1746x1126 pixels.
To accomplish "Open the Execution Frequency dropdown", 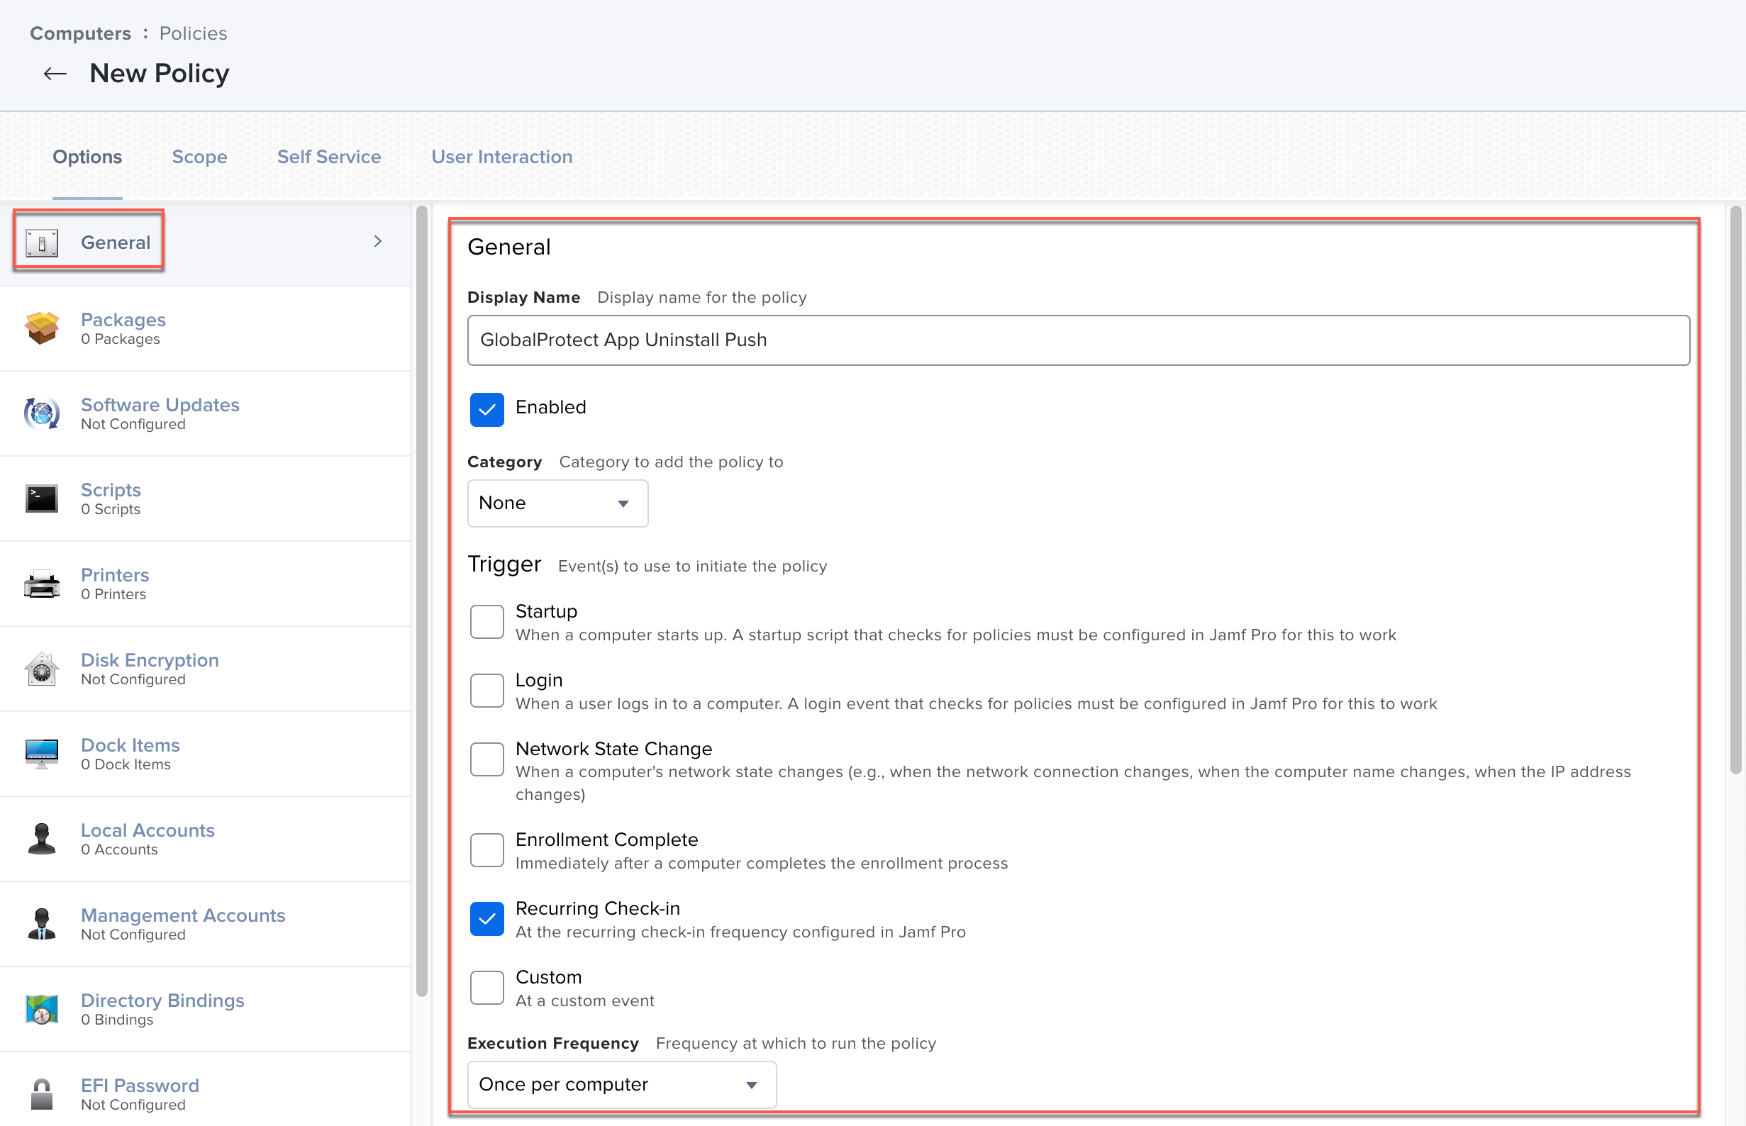I will point(621,1084).
